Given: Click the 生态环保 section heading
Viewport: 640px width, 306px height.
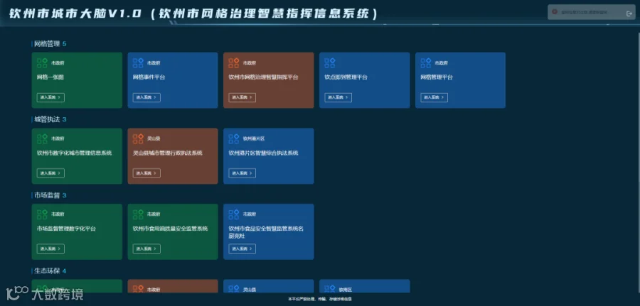Looking at the screenshot, I should coord(47,271).
